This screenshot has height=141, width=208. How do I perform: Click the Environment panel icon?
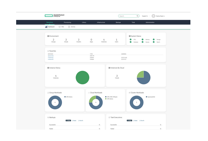click(x=48, y=36)
